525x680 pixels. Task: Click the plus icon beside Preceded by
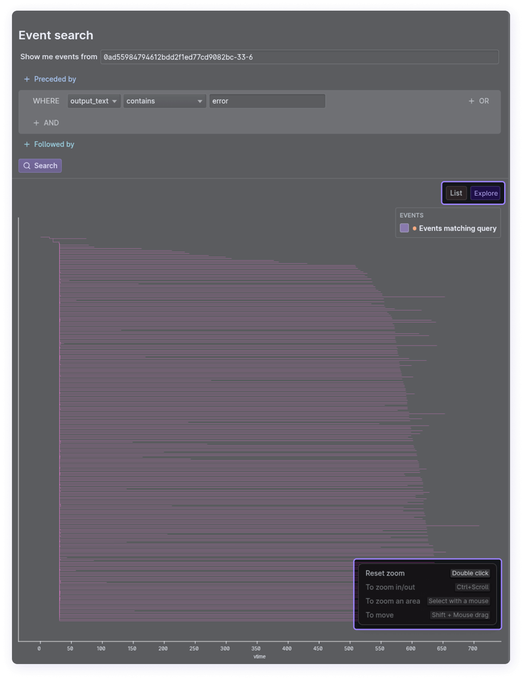pyautogui.click(x=27, y=79)
